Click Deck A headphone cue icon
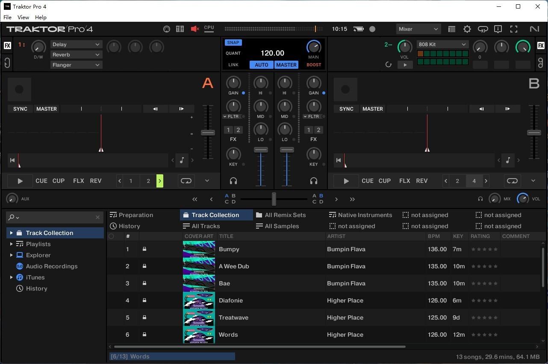 [x=233, y=181]
